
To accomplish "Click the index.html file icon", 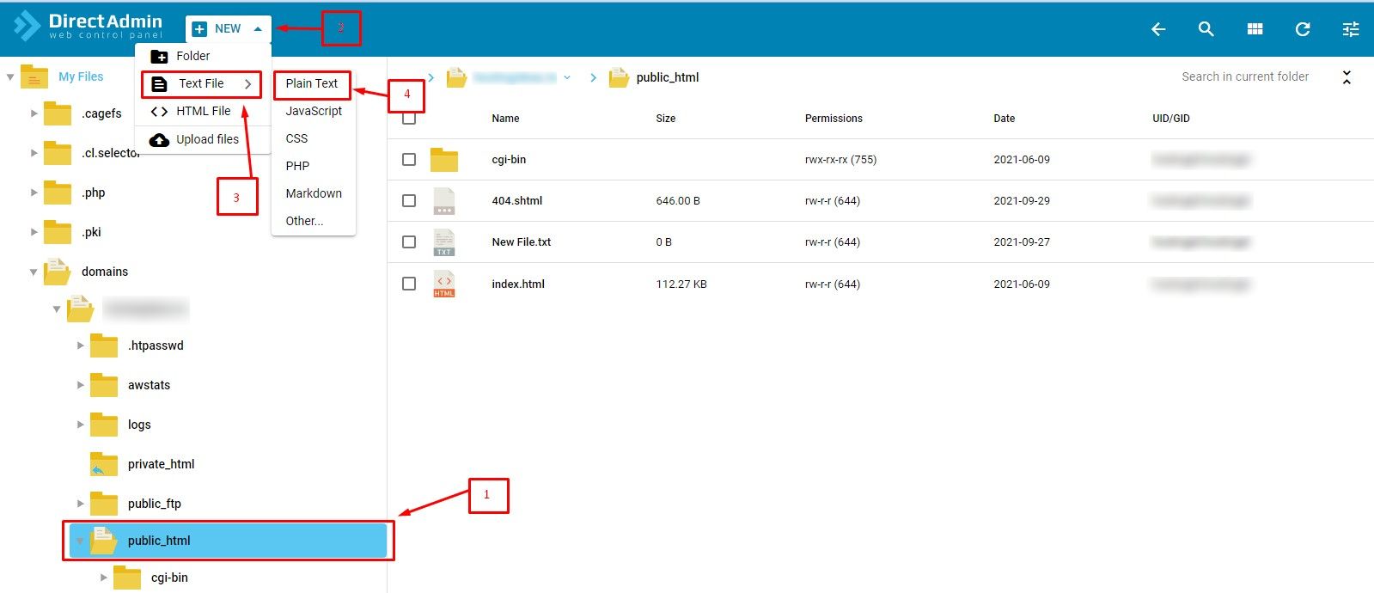I will 444,284.
